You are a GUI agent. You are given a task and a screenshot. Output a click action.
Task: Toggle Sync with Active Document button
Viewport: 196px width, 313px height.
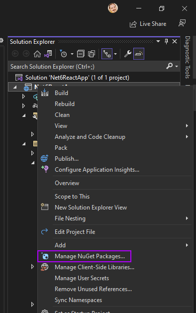point(107,54)
